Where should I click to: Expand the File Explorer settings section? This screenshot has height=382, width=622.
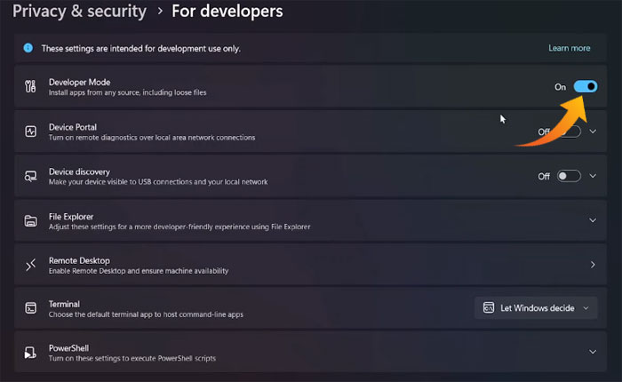coord(593,220)
